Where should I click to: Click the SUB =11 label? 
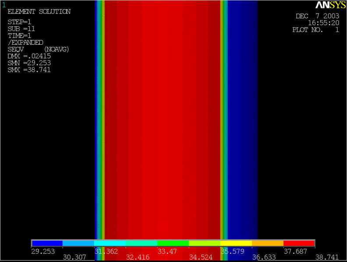click(21, 29)
